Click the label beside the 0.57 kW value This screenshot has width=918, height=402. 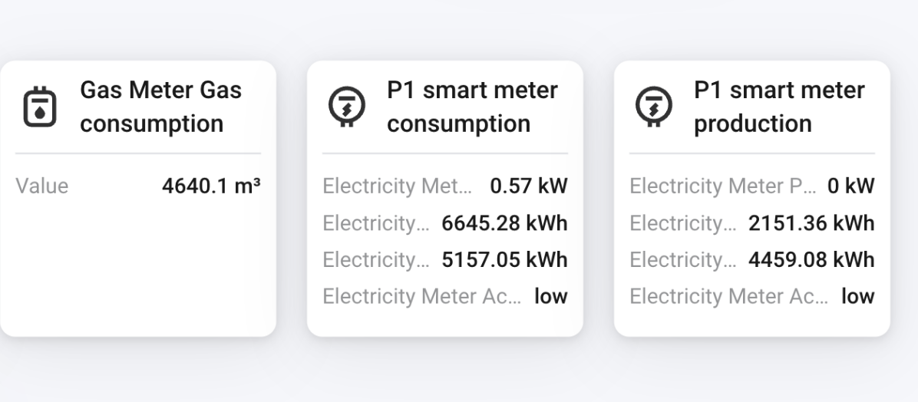pyautogui.click(x=398, y=186)
